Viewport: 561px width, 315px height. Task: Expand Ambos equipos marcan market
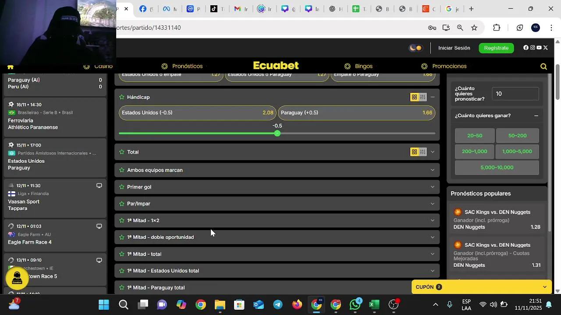click(433, 170)
